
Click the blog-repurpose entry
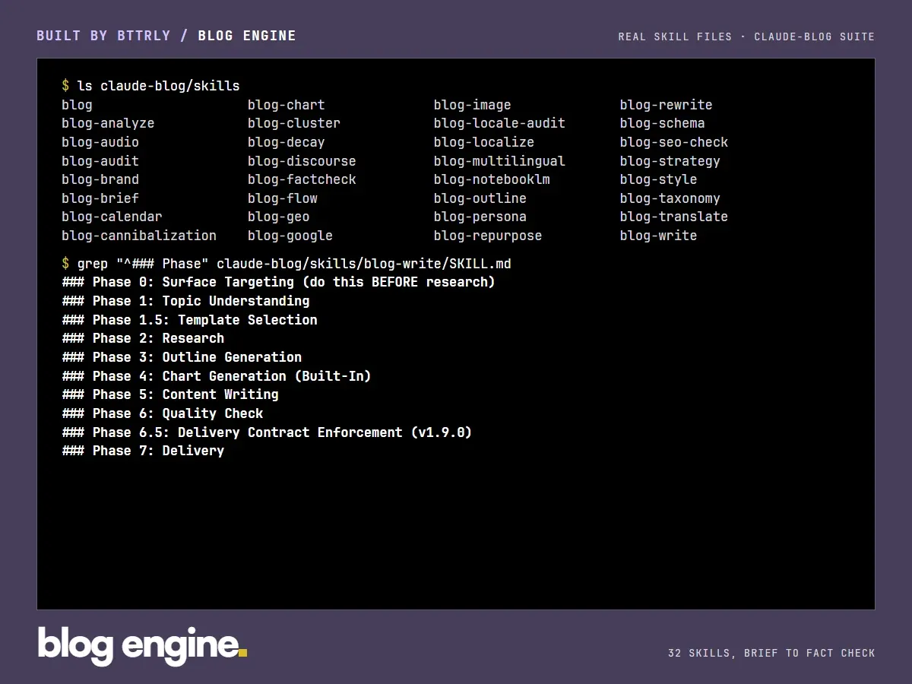point(488,236)
